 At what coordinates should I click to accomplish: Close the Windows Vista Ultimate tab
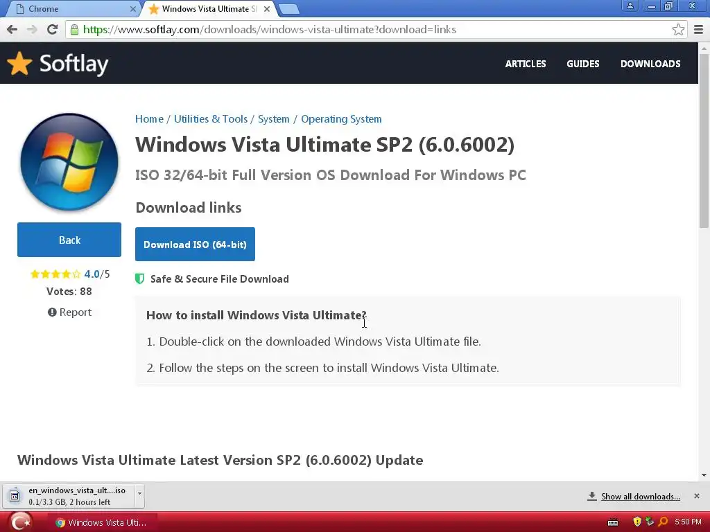(x=267, y=8)
